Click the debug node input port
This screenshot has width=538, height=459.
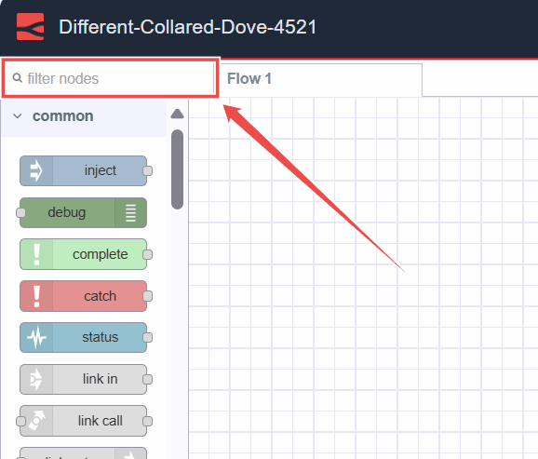pos(20,212)
